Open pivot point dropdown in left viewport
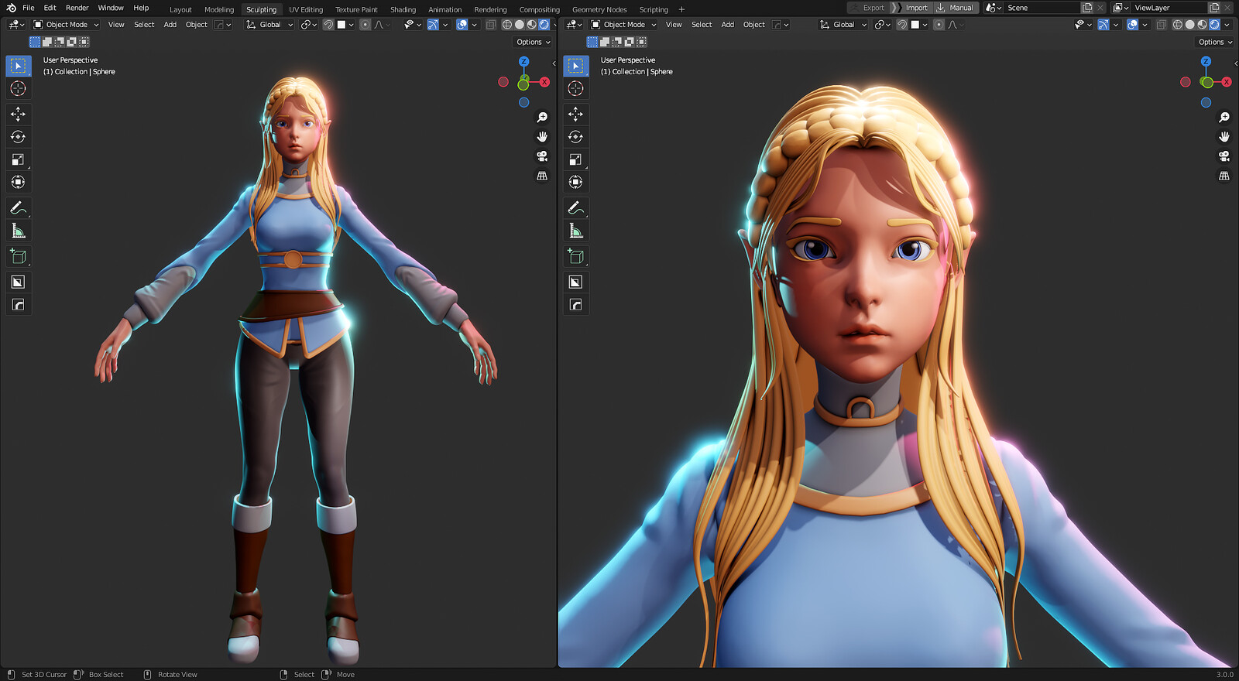This screenshot has height=681, width=1239. [308, 25]
